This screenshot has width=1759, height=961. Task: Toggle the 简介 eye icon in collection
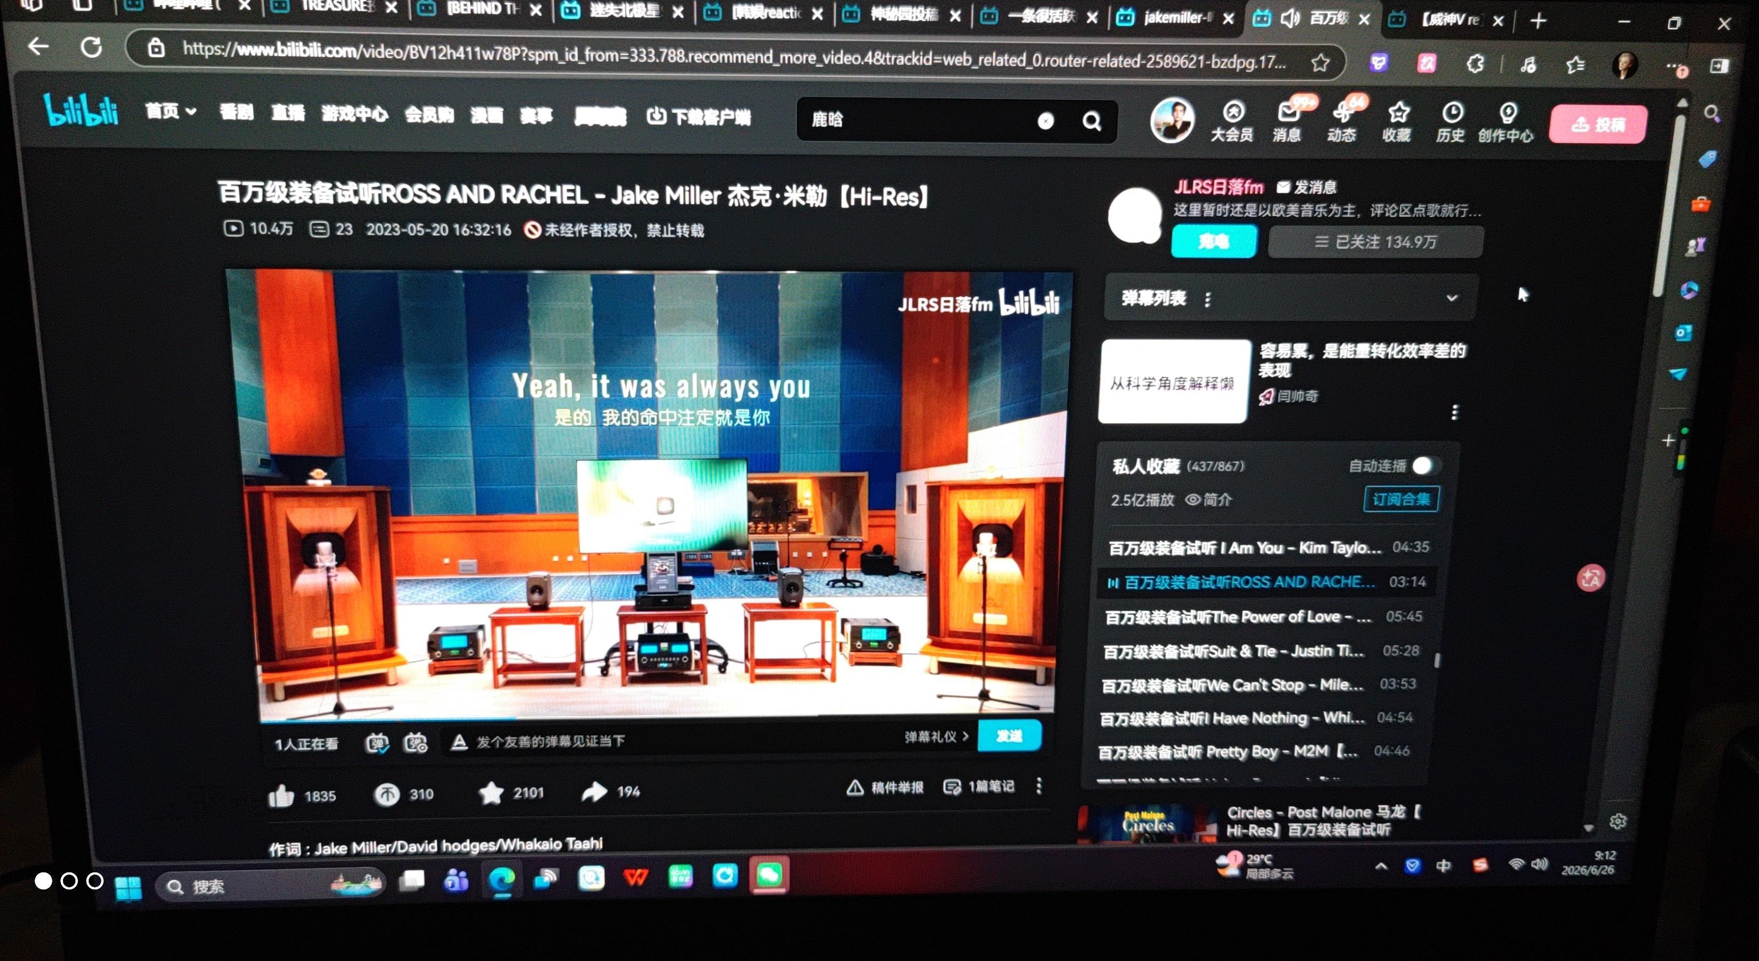coord(1192,500)
